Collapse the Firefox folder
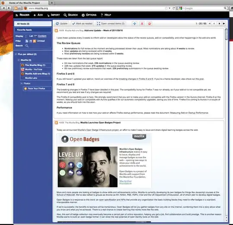The image size is (233, 225). [x=22, y=84]
